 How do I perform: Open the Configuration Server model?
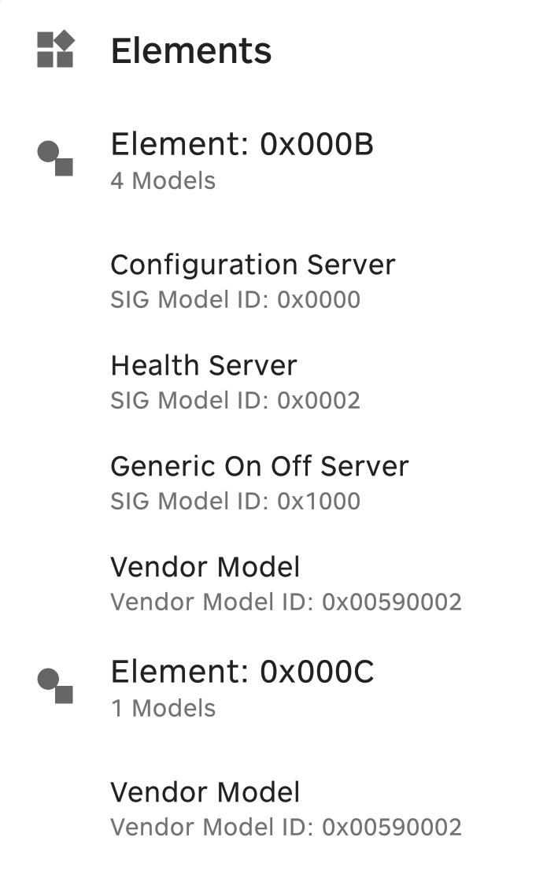tap(253, 265)
